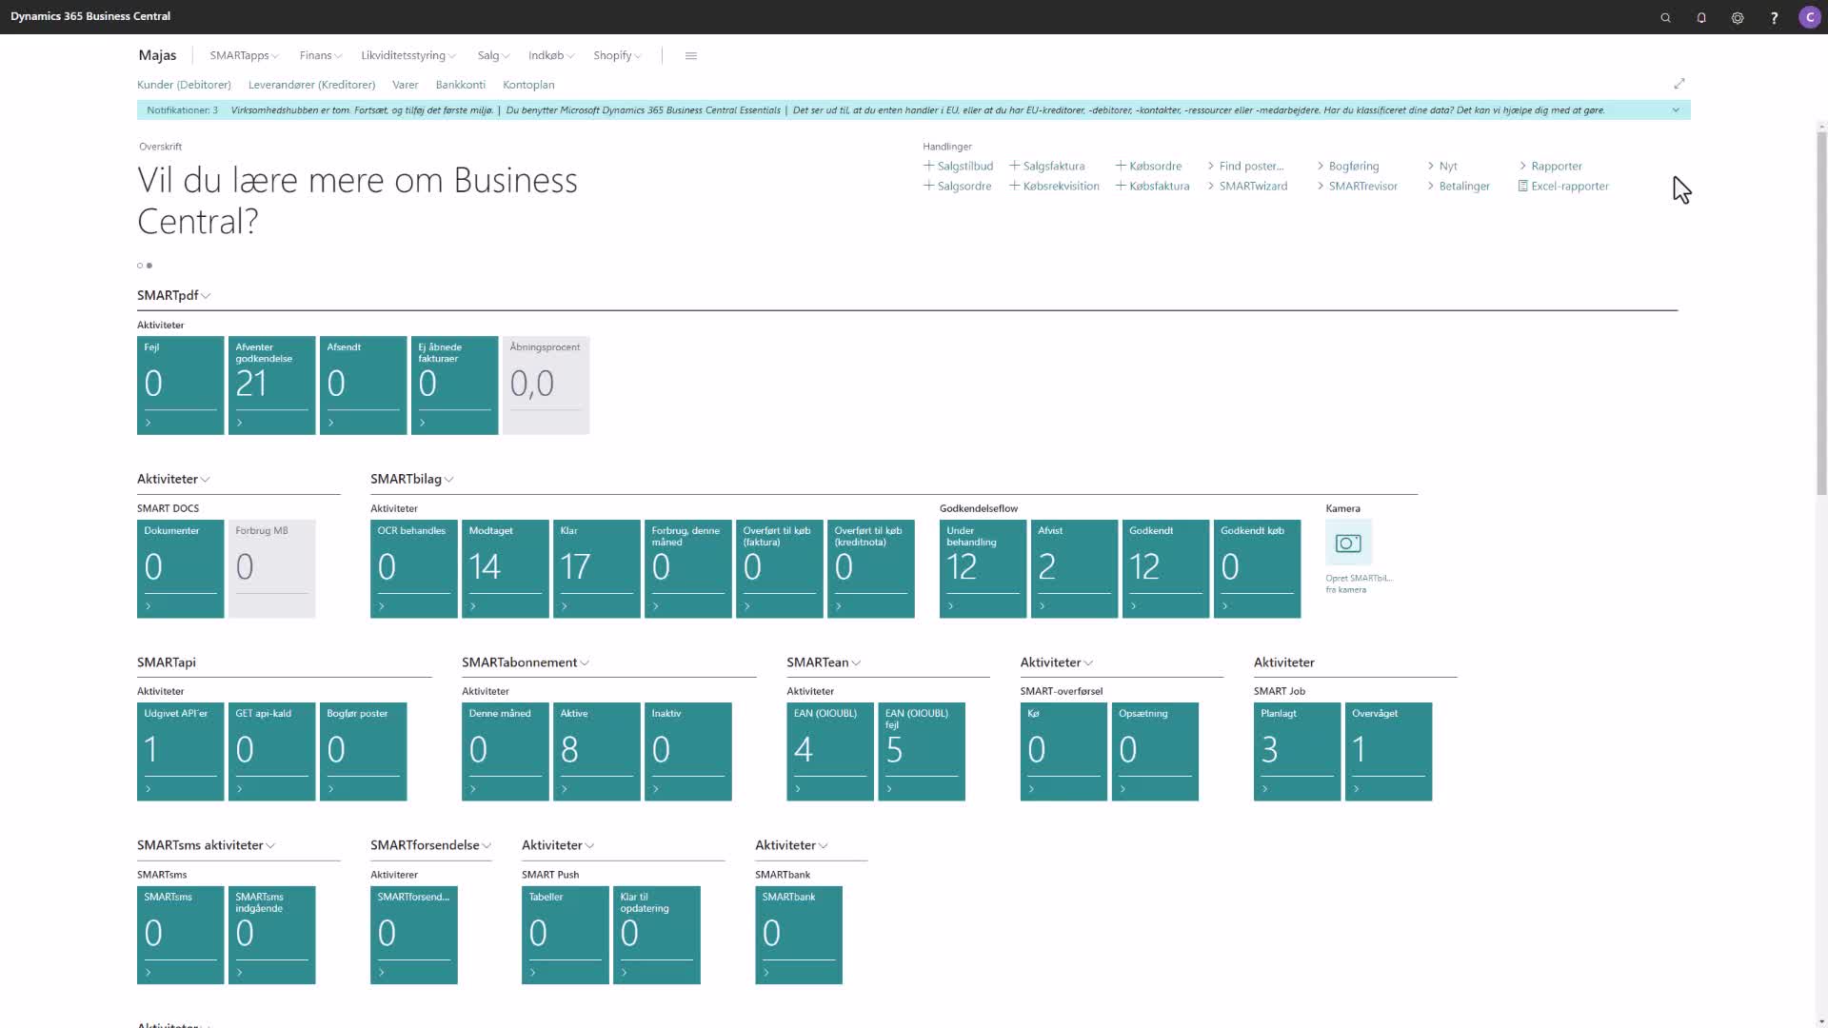Open the hamburger more-menu icon

691,56
